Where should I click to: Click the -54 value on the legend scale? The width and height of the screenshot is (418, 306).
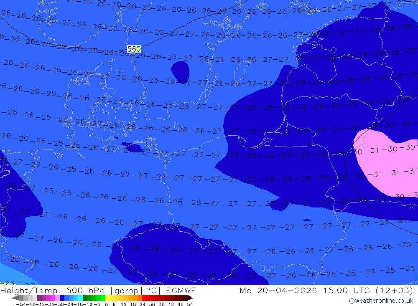click(x=21, y=304)
